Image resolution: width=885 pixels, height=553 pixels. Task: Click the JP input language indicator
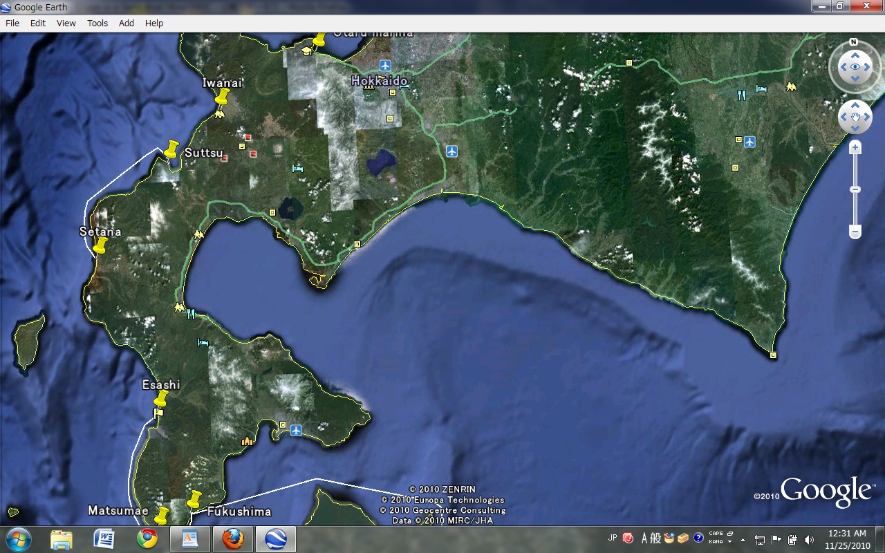pos(613,538)
